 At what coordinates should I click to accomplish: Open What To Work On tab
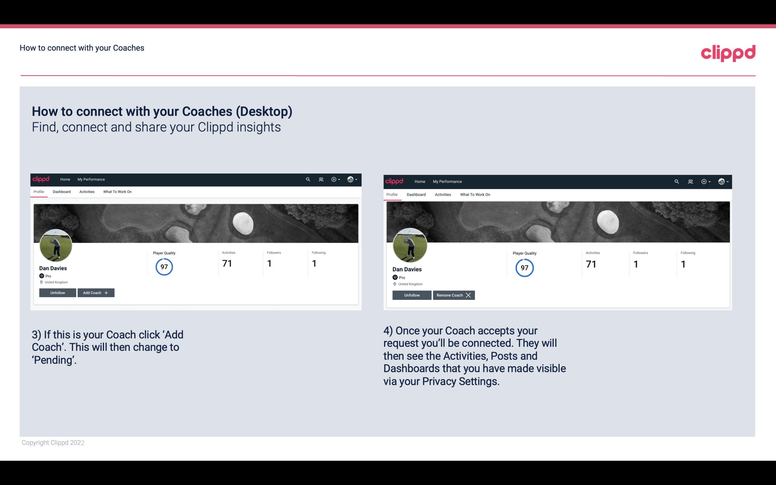(117, 192)
